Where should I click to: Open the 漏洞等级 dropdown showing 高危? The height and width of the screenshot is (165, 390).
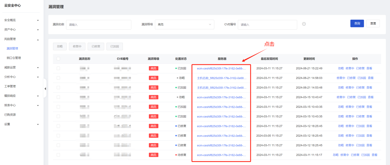click(184, 25)
